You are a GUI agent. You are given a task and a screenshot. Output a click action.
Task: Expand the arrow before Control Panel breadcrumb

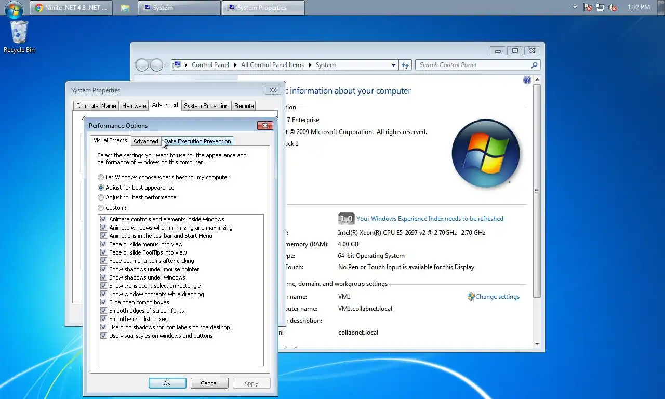pyautogui.click(x=186, y=65)
